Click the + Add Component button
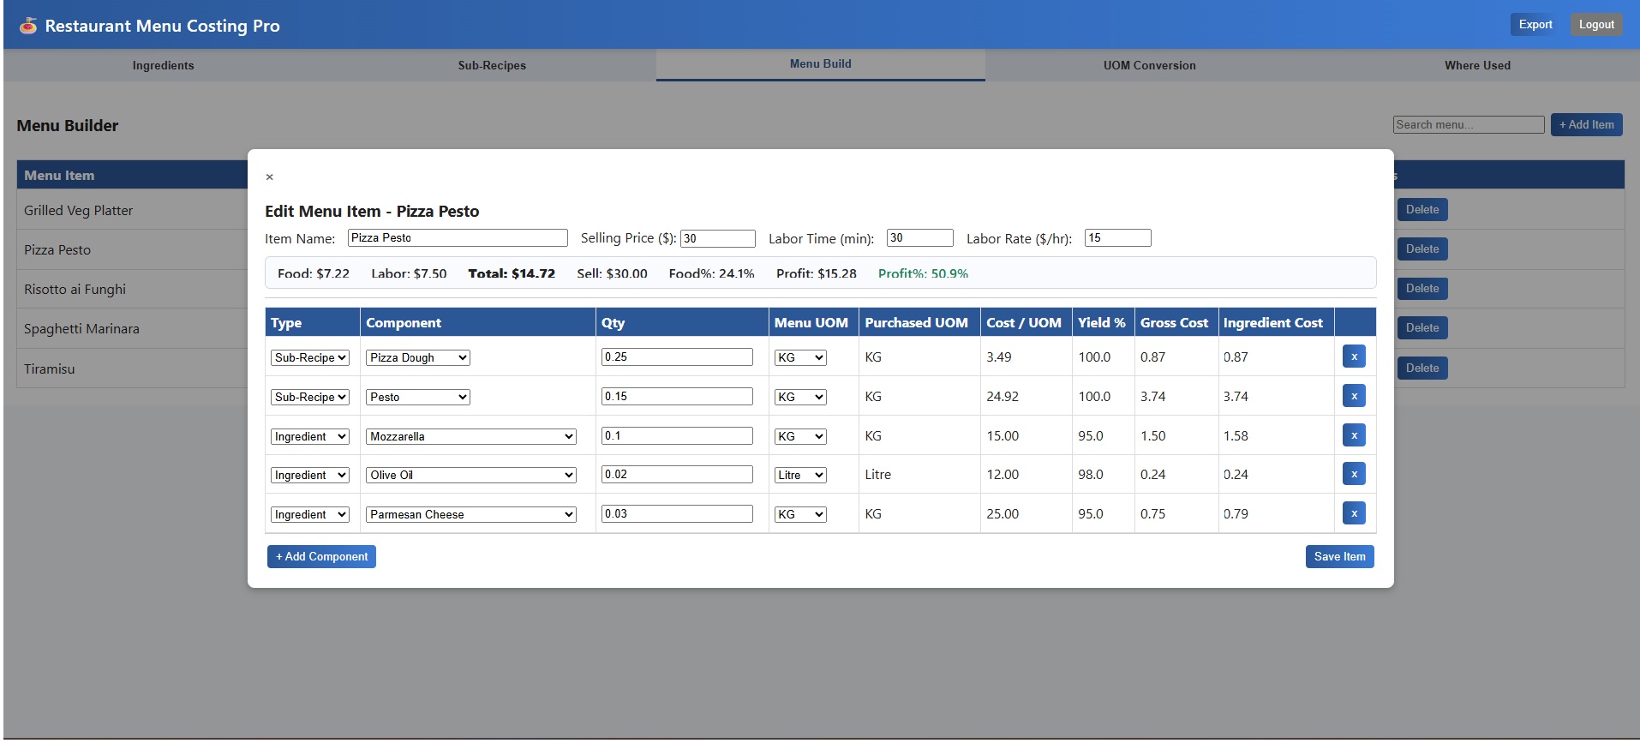 [x=321, y=557]
